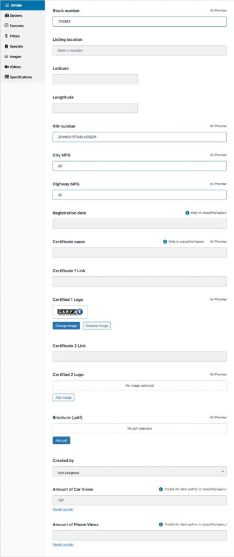
Task: Toggle Preview eye for VIN number
Action: 218,126
